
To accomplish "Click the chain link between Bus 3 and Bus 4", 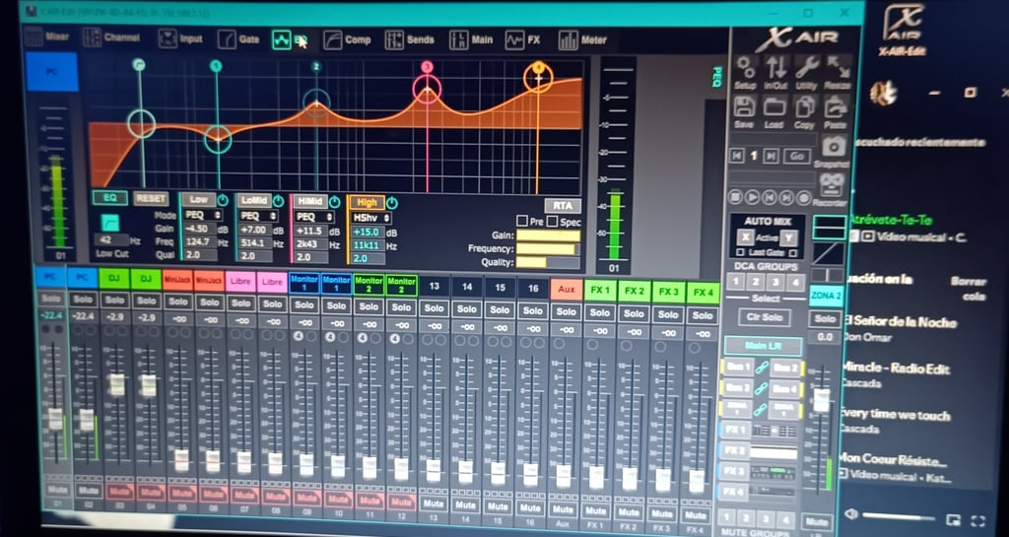I will [x=762, y=388].
